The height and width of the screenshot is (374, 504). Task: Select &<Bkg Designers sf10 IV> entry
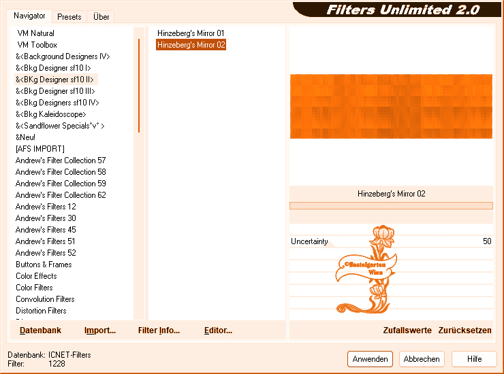[x=57, y=103]
